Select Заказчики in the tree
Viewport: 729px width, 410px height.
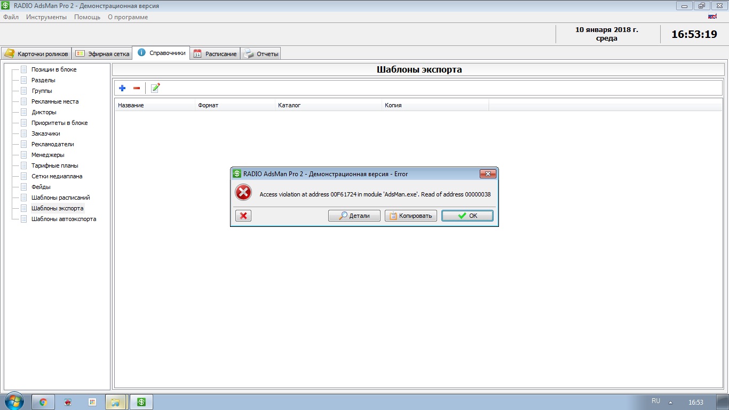click(46, 133)
